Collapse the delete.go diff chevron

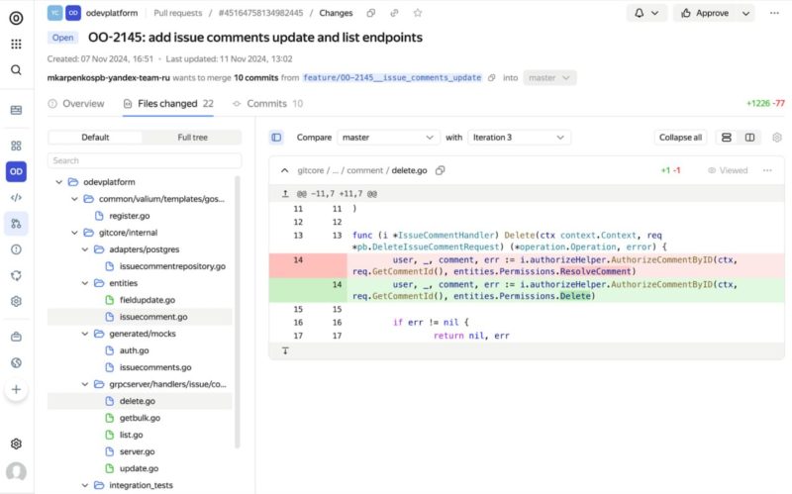pos(285,170)
